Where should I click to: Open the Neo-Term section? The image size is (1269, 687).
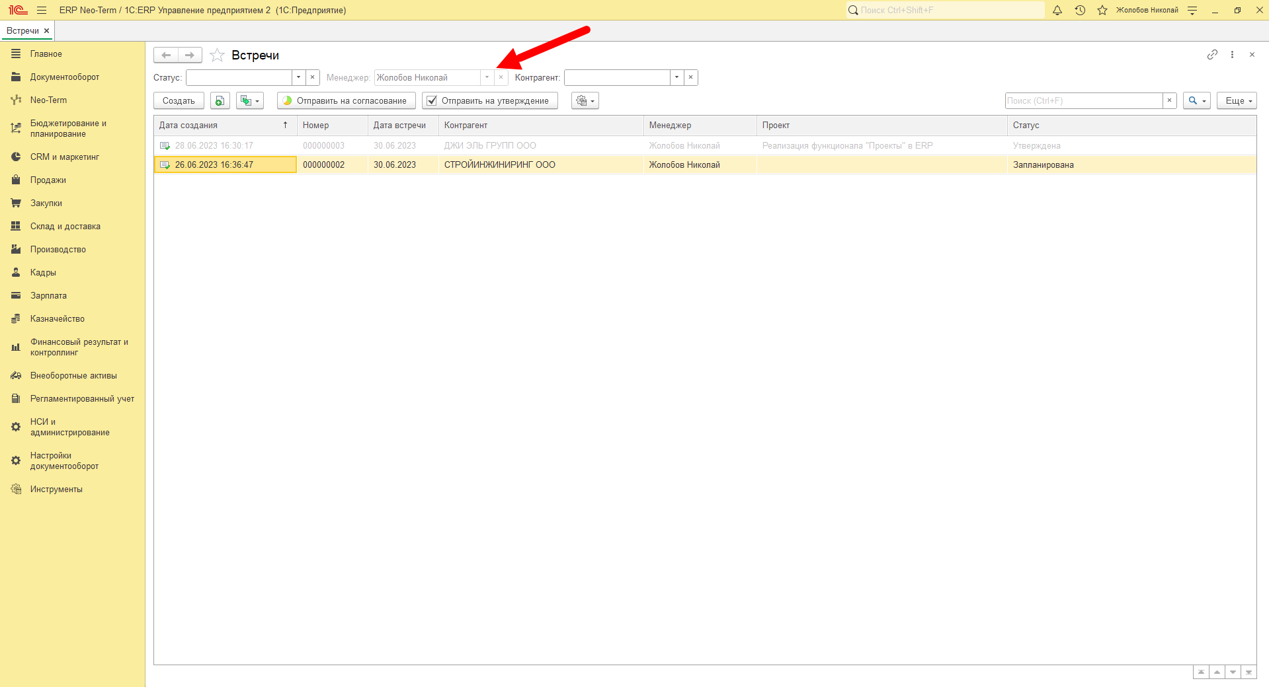(x=48, y=100)
